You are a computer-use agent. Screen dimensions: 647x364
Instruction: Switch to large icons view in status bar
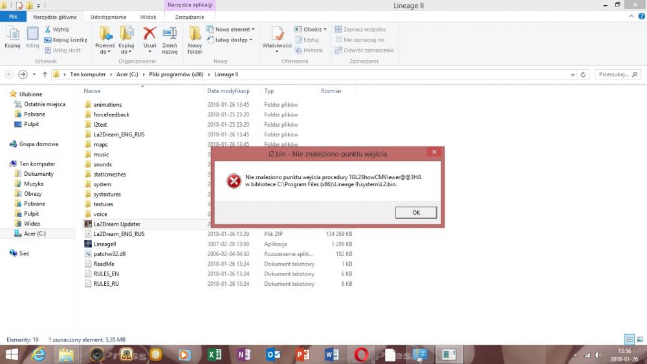pyautogui.click(x=639, y=339)
